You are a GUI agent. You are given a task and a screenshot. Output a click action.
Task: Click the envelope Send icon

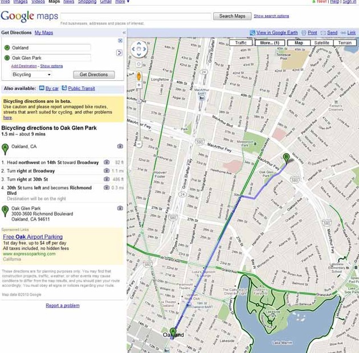(323, 33)
